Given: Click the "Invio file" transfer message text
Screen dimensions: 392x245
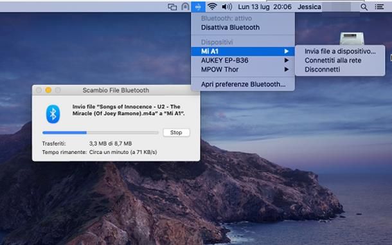Looking at the screenshot, I should point(129,110).
